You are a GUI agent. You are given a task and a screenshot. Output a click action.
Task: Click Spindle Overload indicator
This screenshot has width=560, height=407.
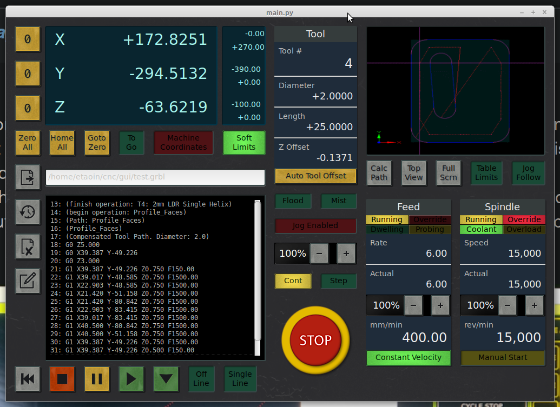coord(524,229)
